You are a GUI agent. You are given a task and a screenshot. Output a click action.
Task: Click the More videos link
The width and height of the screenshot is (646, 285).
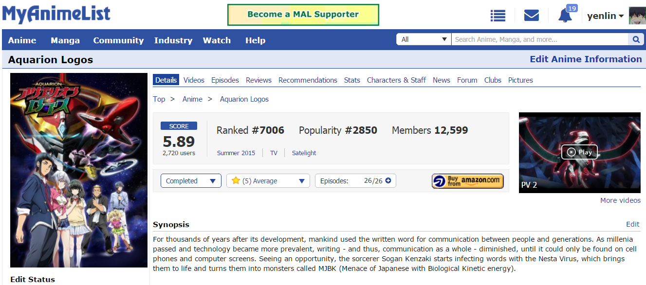tap(620, 200)
